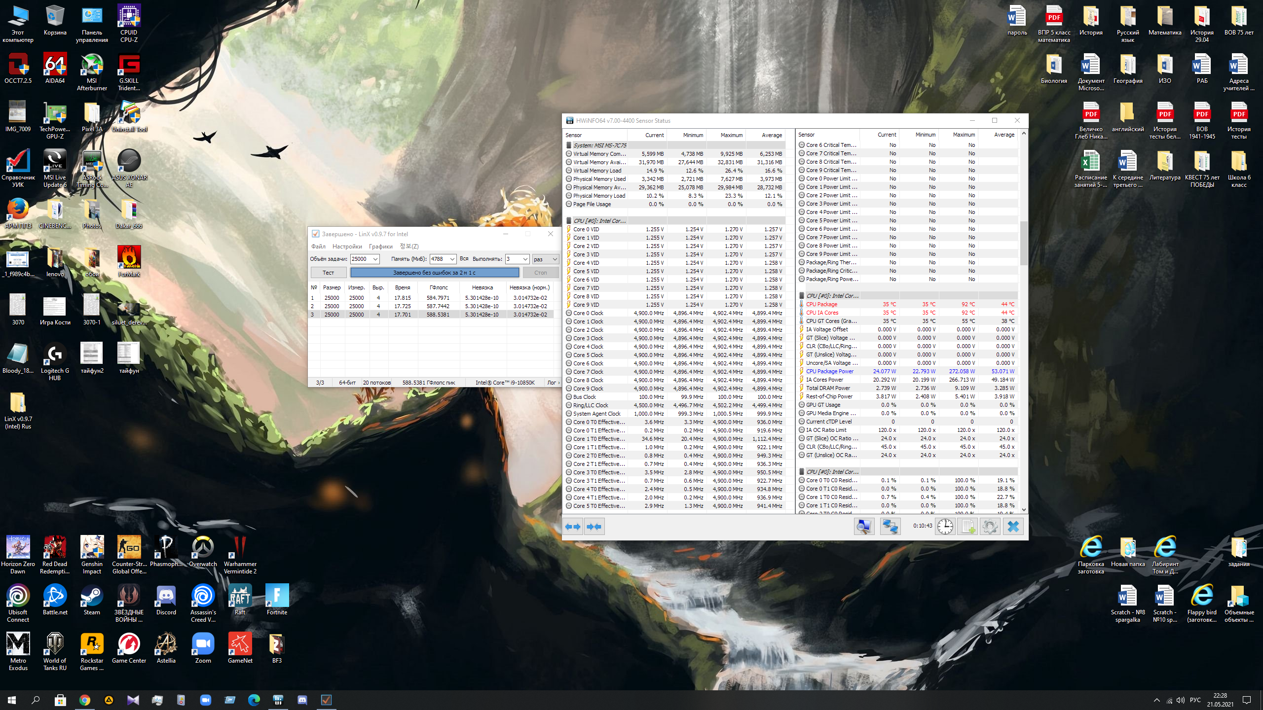Open Discord from the Windows taskbar
Image resolution: width=1263 pixels, height=710 pixels.
click(302, 700)
